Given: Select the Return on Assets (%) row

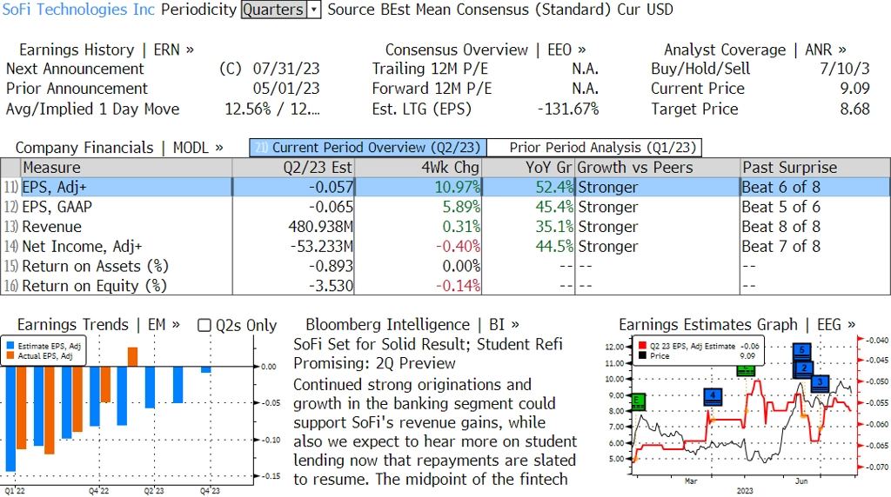Looking at the screenshot, I should click(445, 266).
